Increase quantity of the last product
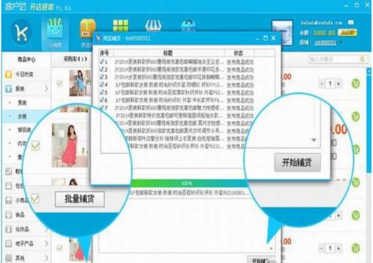This screenshot has width=373, height=263. click(339, 249)
